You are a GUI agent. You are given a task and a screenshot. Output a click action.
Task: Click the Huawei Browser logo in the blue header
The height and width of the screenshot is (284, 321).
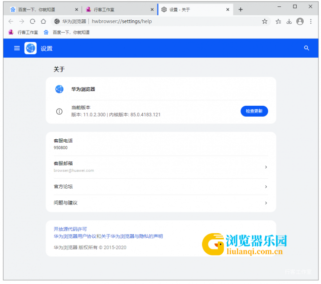[x=31, y=48]
